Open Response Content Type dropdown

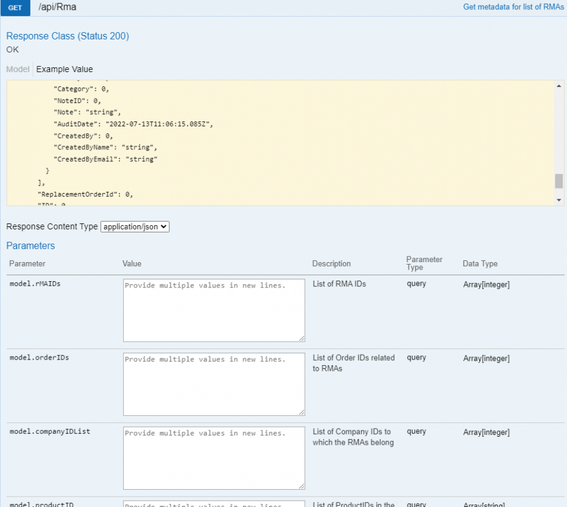point(135,226)
